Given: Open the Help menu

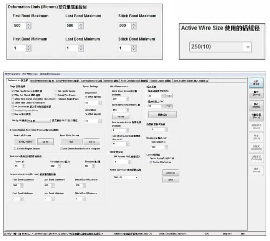Looking at the screenshot, I should point(30,74).
